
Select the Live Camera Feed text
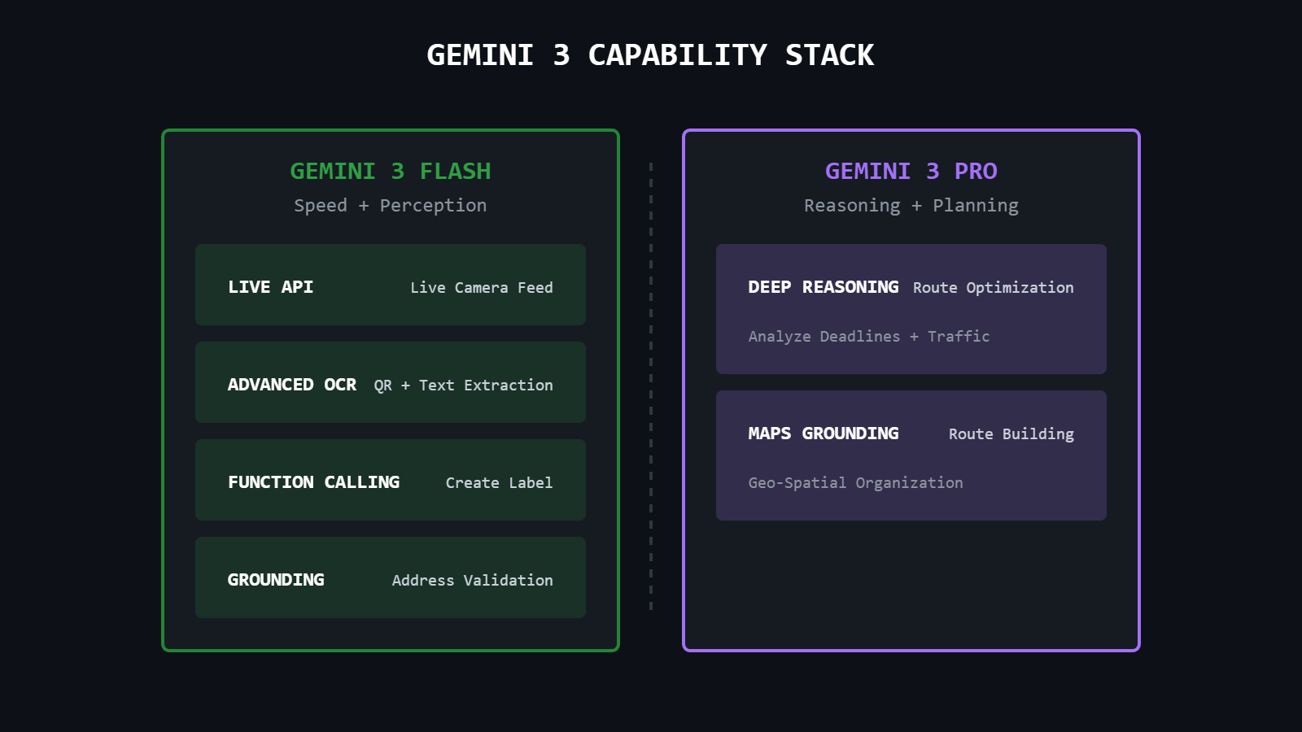[482, 288]
